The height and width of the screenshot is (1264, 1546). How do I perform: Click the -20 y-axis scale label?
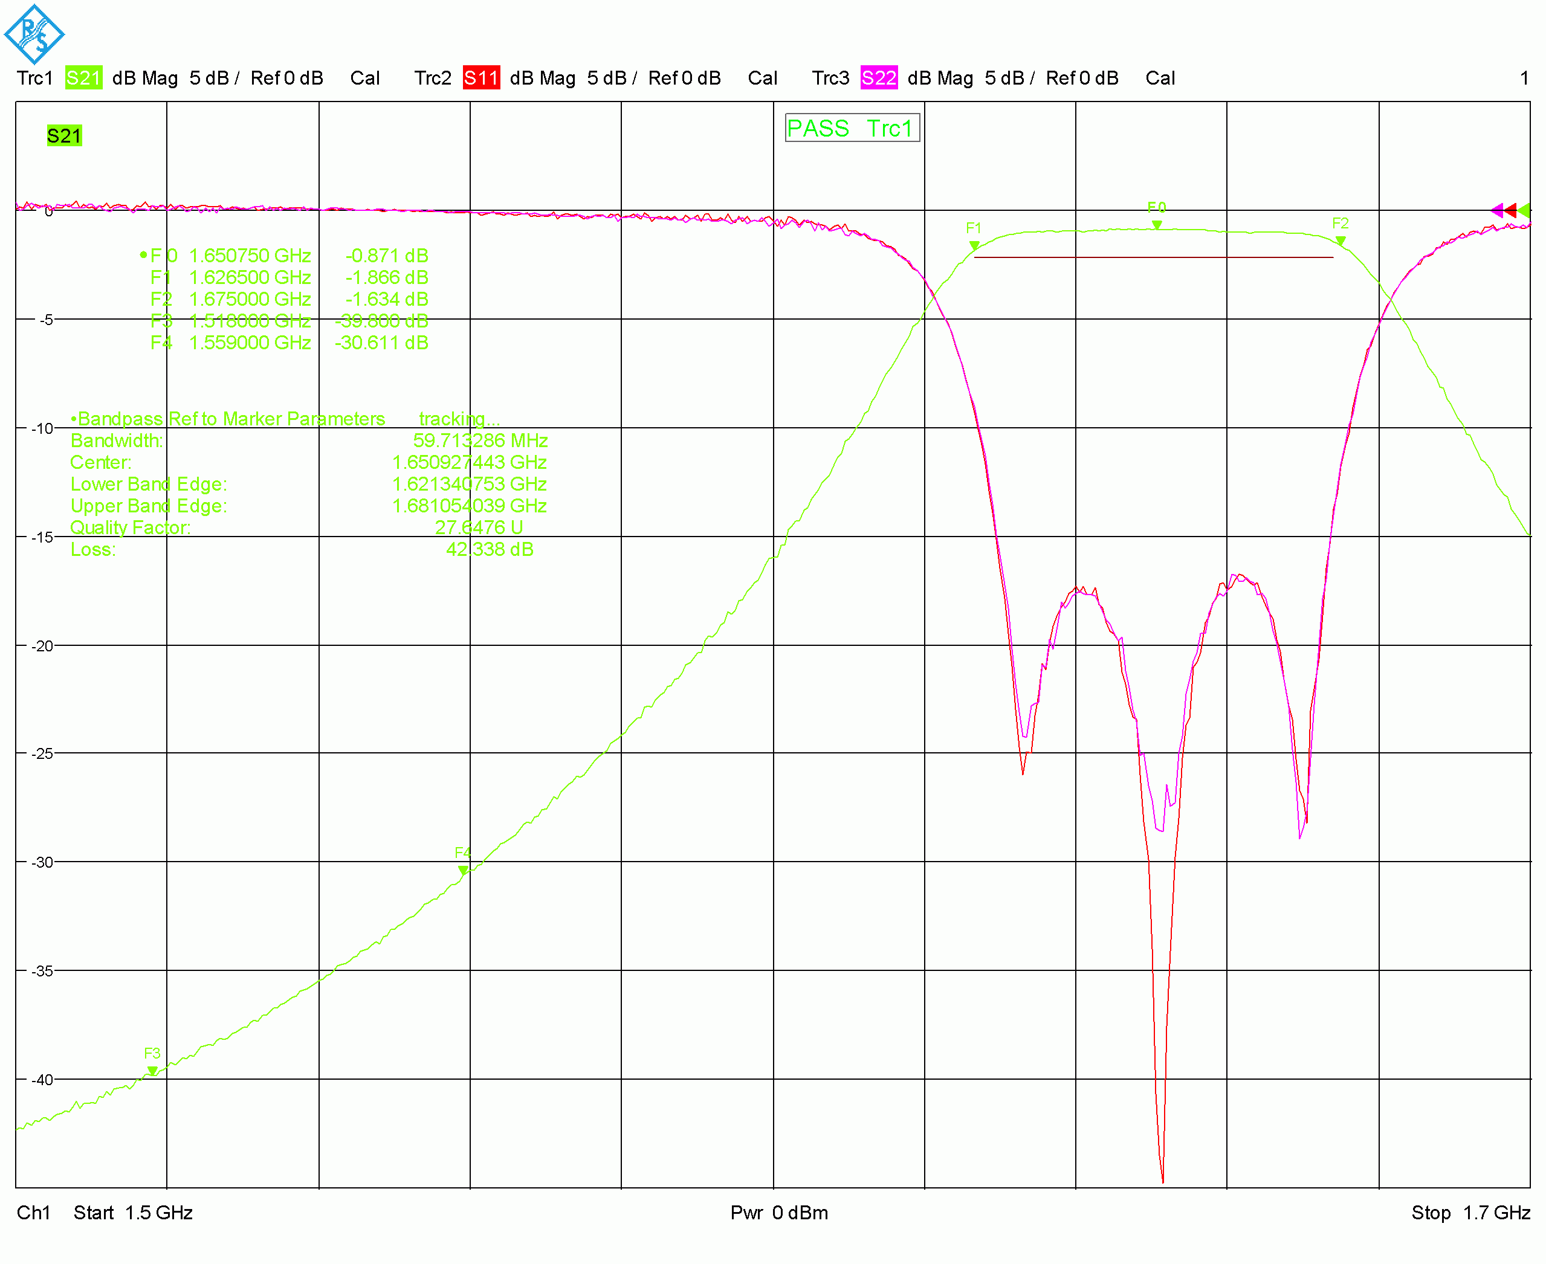click(x=43, y=646)
